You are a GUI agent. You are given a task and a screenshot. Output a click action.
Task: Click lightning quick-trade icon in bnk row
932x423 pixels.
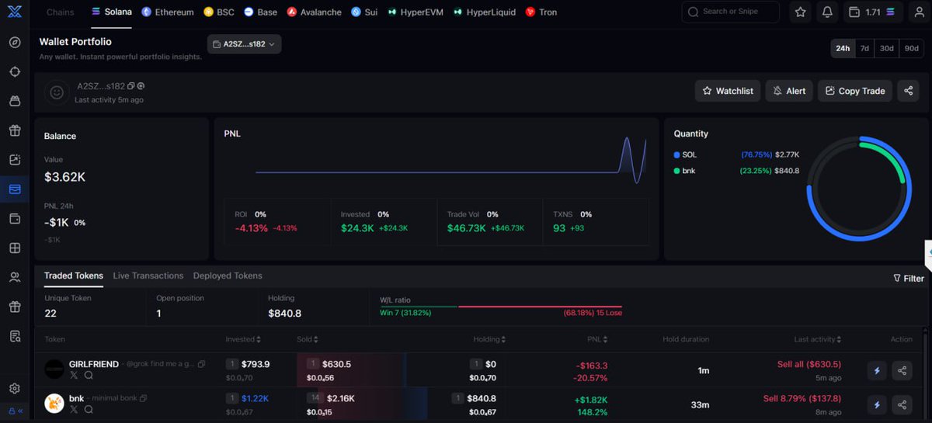tap(877, 404)
